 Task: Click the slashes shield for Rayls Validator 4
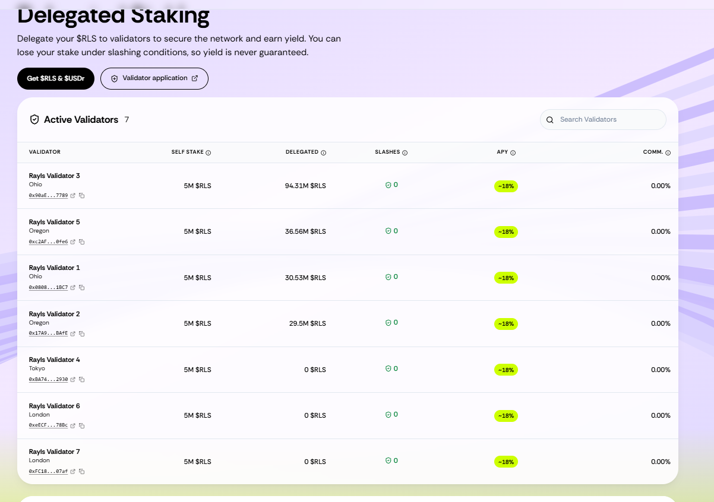(388, 368)
